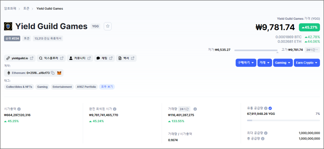Select the Entertainment tag
Screen dimensions: 324x149
[x=62, y=87]
